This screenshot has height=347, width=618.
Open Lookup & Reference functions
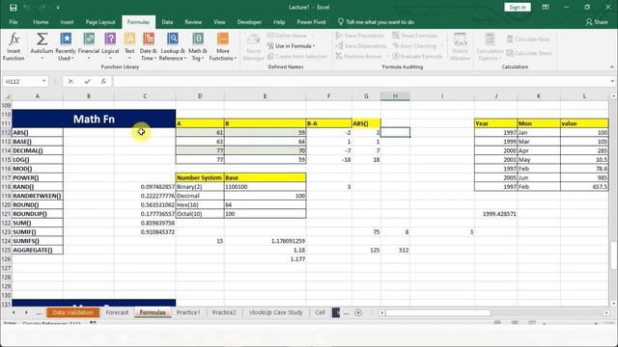coord(173,46)
